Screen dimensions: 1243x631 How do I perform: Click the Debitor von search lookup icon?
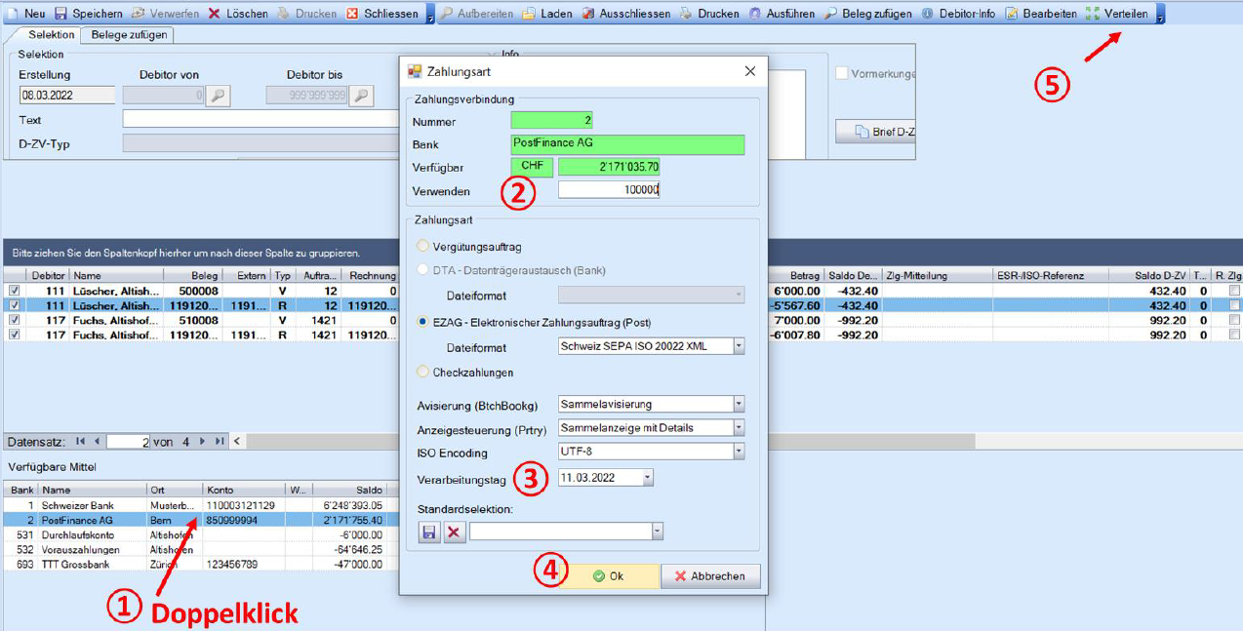pos(218,96)
